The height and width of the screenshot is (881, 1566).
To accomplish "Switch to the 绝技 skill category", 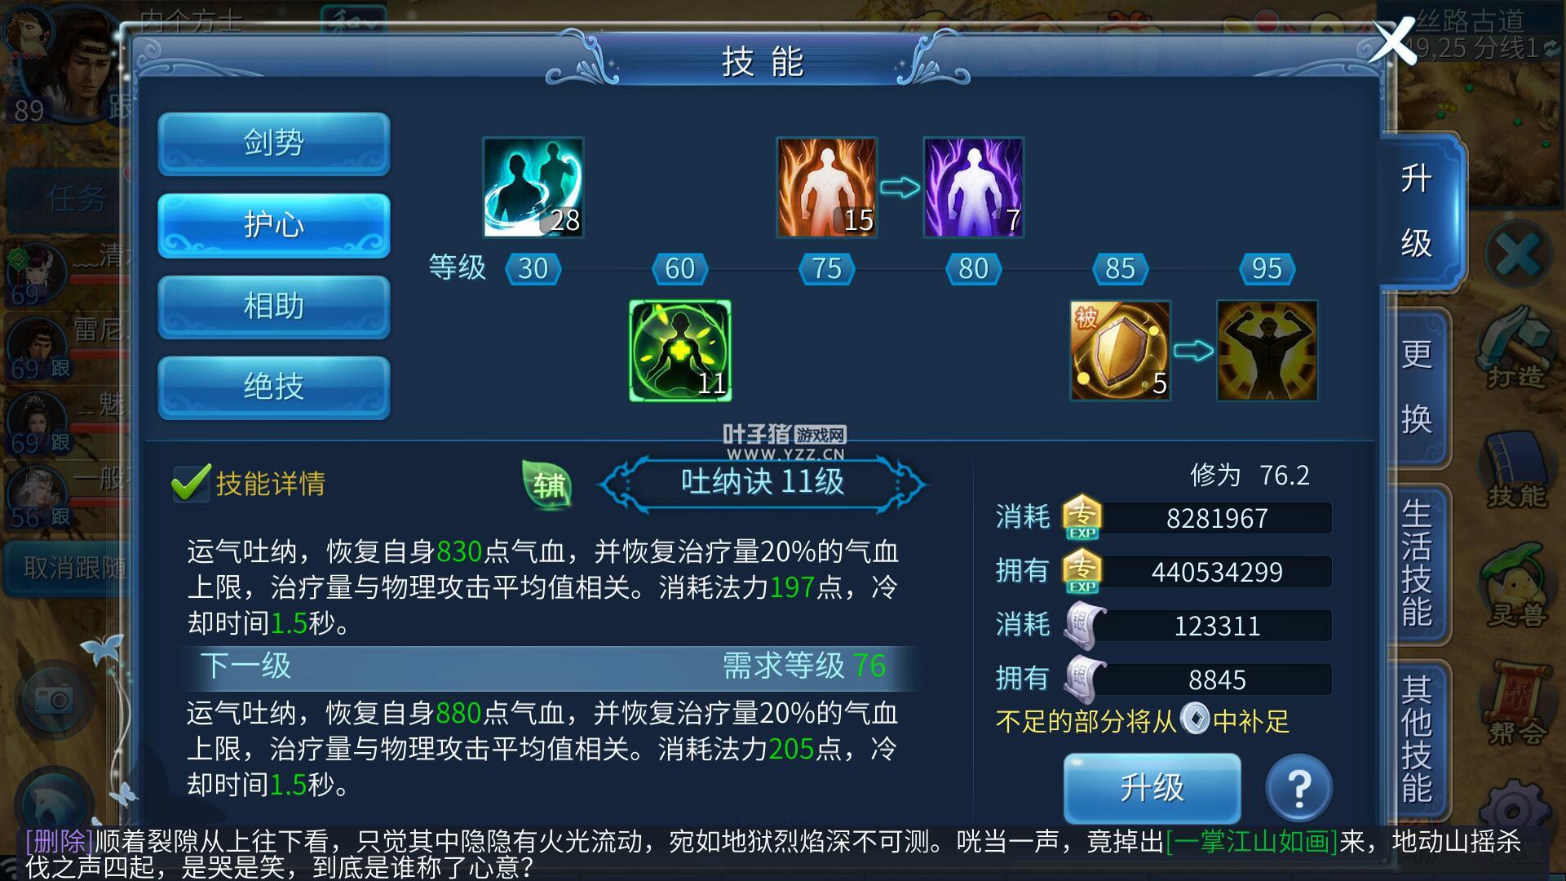I will (x=274, y=387).
